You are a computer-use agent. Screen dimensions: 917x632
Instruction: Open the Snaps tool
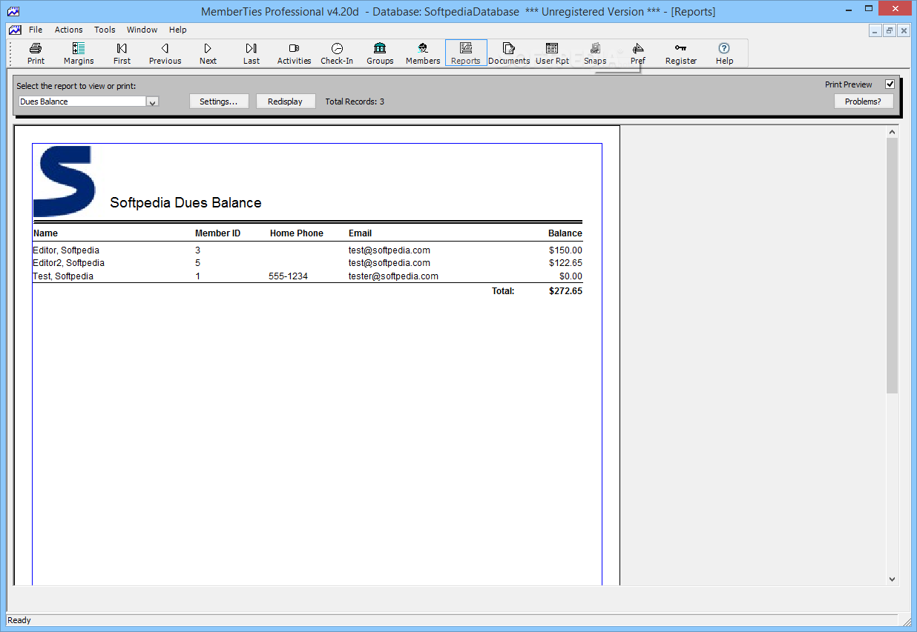[x=595, y=53]
